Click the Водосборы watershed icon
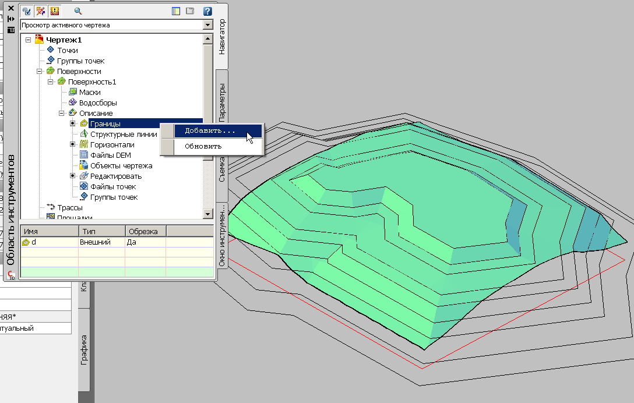 tap(73, 103)
